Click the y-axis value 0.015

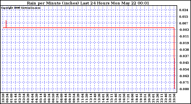click(x=184, y=17)
